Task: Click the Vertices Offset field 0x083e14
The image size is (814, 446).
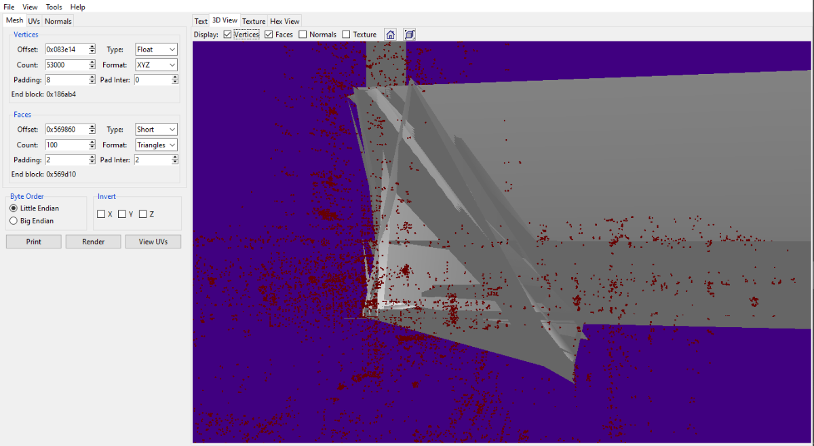Action: tap(66, 50)
